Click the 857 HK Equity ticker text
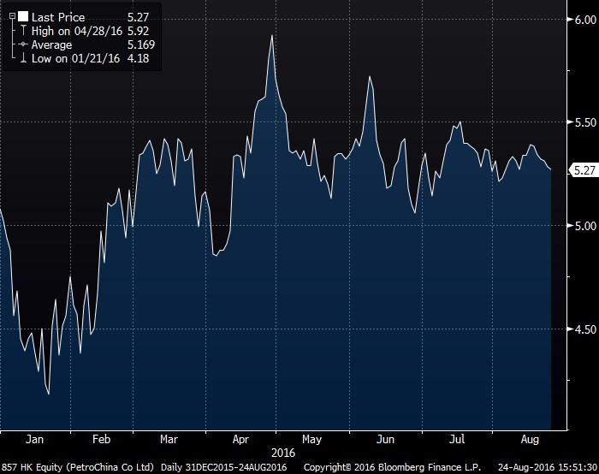 click(x=36, y=466)
